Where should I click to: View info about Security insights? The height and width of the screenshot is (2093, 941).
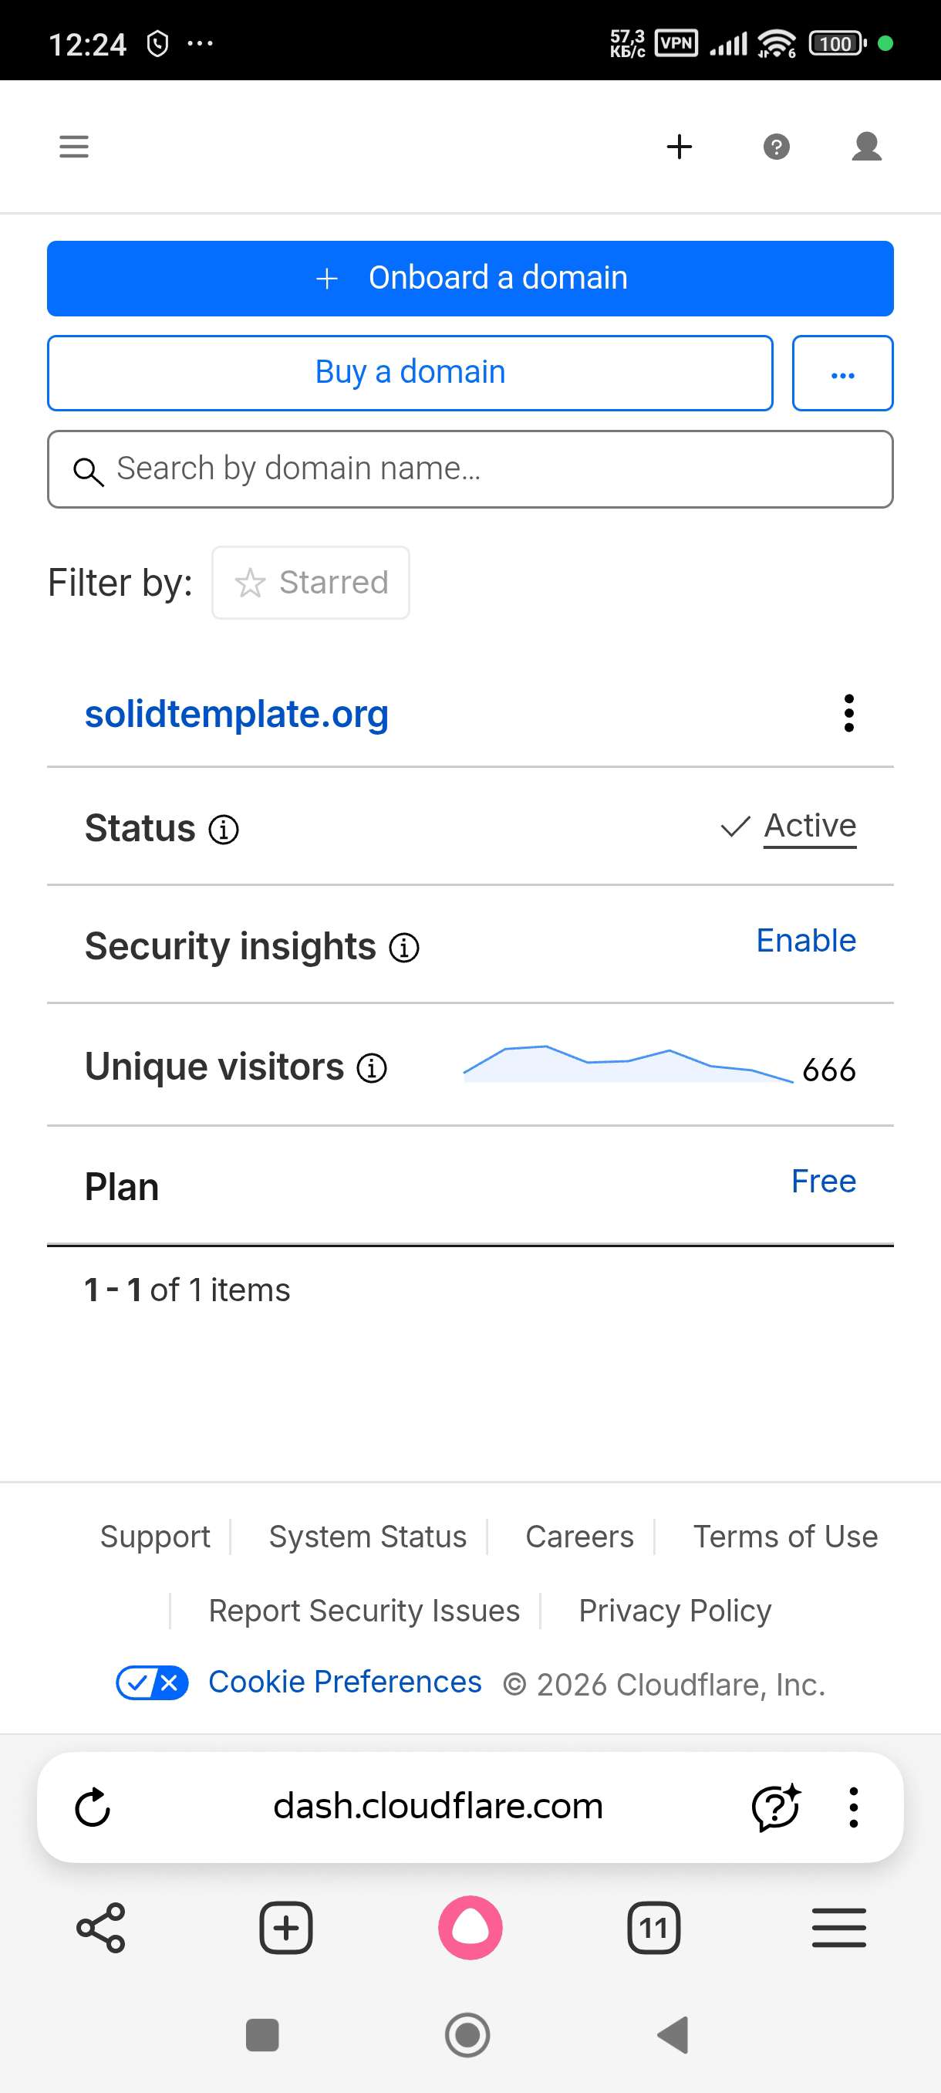[404, 948]
